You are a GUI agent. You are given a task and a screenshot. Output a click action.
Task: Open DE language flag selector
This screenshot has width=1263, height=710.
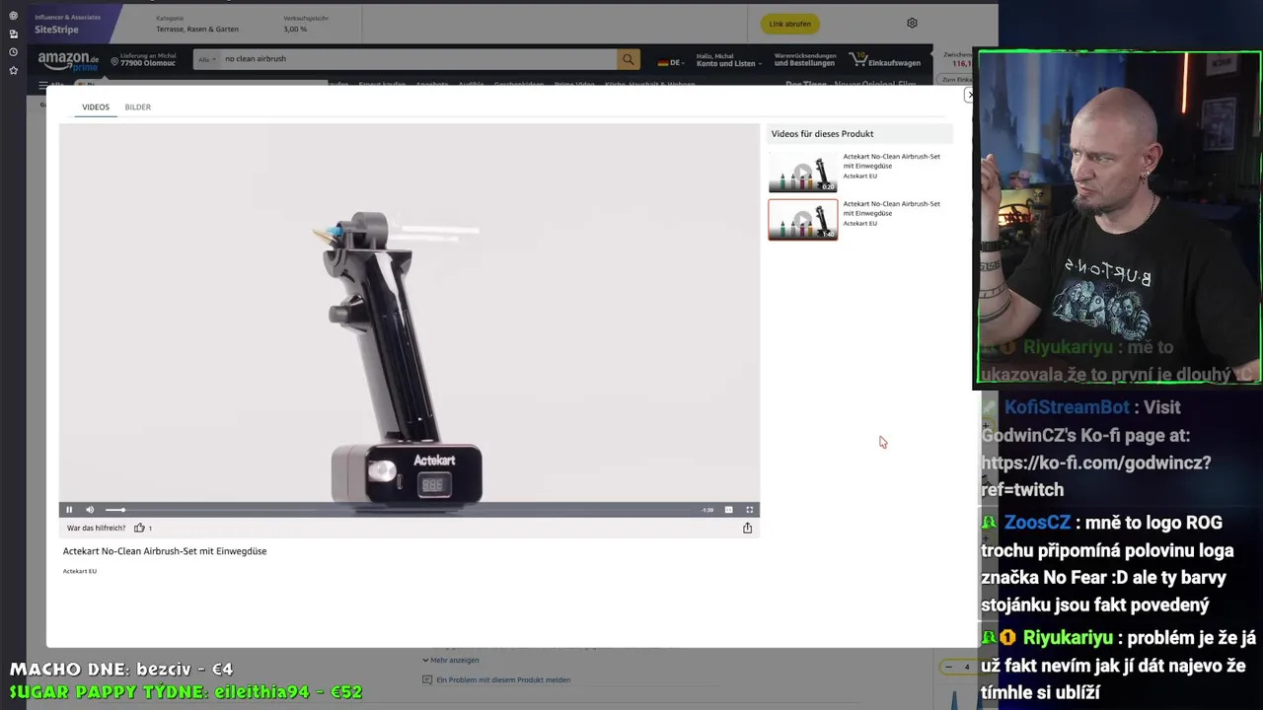(x=671, y=62)
